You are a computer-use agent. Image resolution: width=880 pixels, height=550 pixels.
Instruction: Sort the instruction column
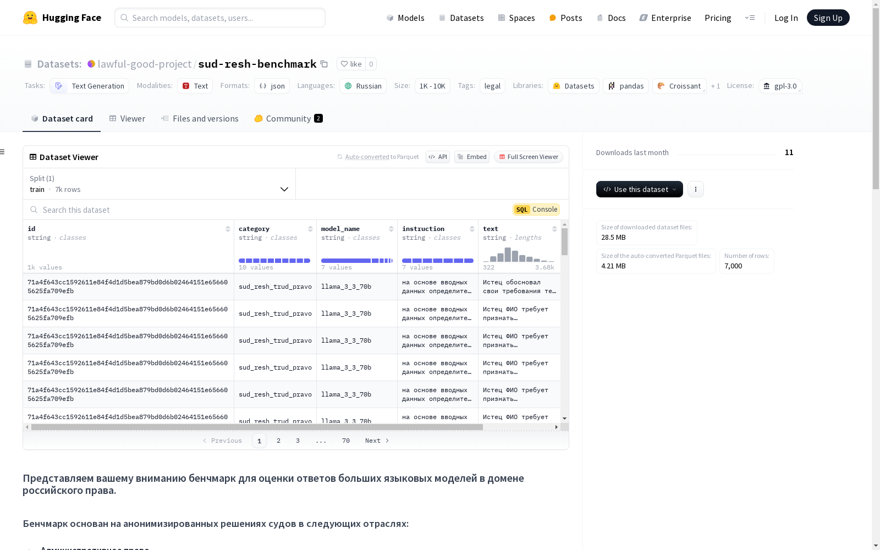472,229
